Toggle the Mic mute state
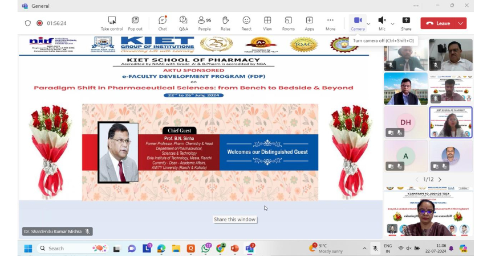The image size is (491, 256). [x=382, y=23]
